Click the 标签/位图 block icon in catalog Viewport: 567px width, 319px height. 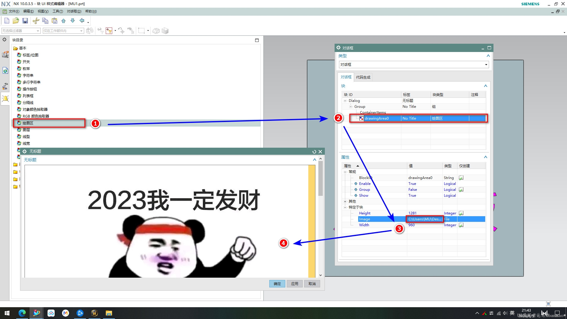coord(19,55)
